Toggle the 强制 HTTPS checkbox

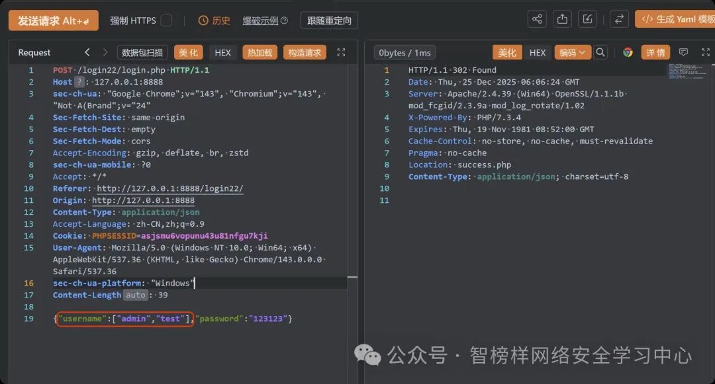(x=166, y=20)
